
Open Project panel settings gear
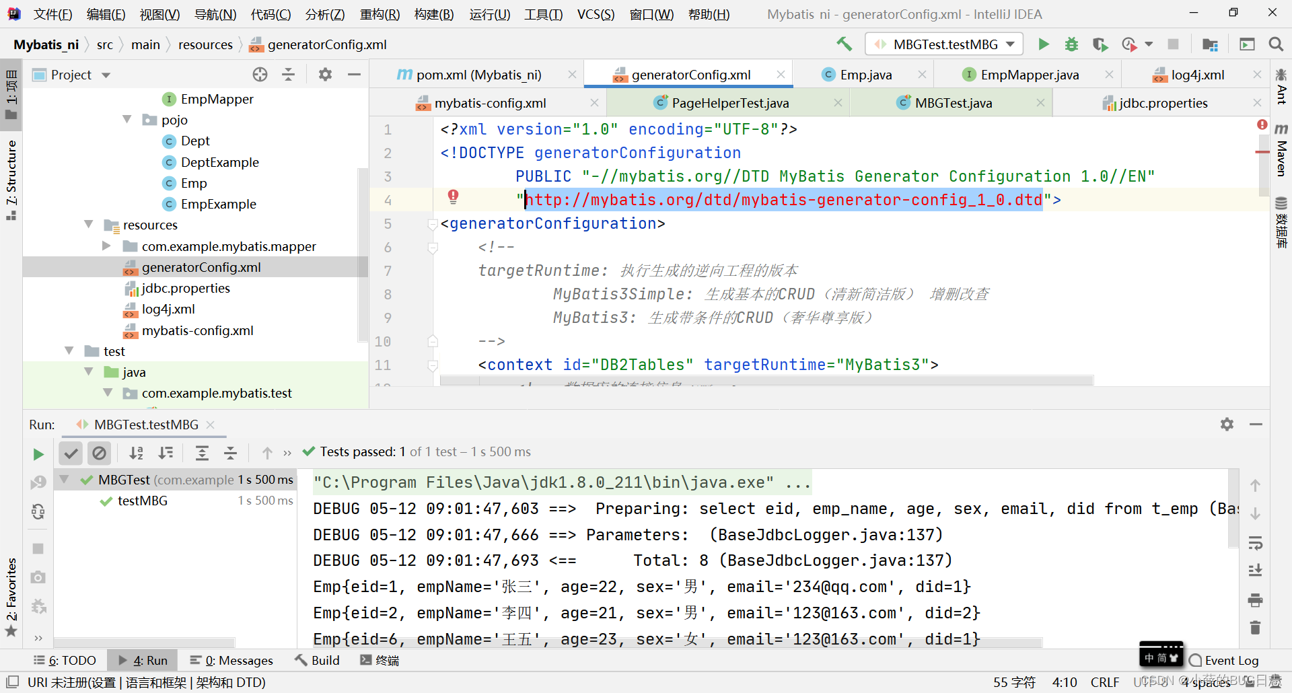coord(325,75)
